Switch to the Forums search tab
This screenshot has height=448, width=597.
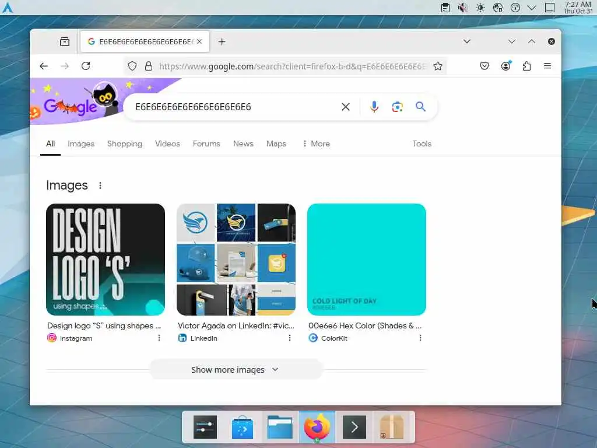tap(206, 143)
